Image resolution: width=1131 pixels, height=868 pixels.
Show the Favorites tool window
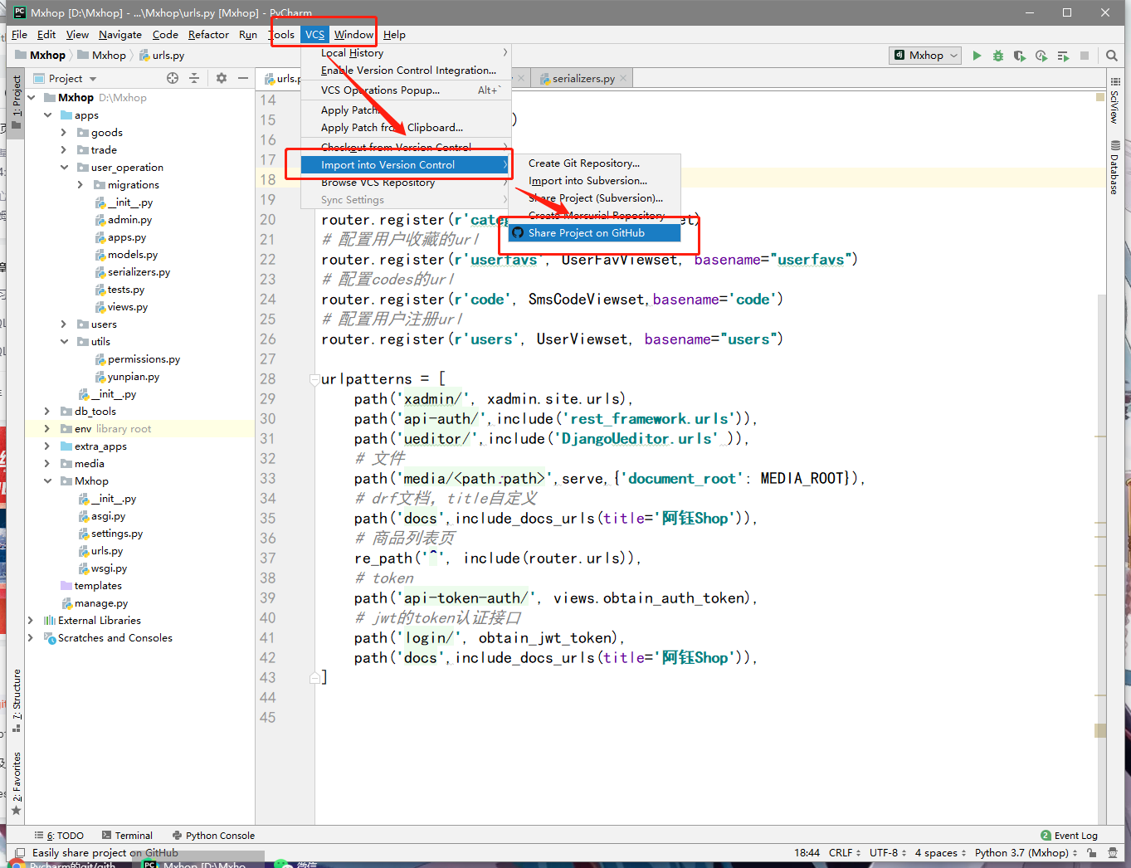tap(17, 783)
